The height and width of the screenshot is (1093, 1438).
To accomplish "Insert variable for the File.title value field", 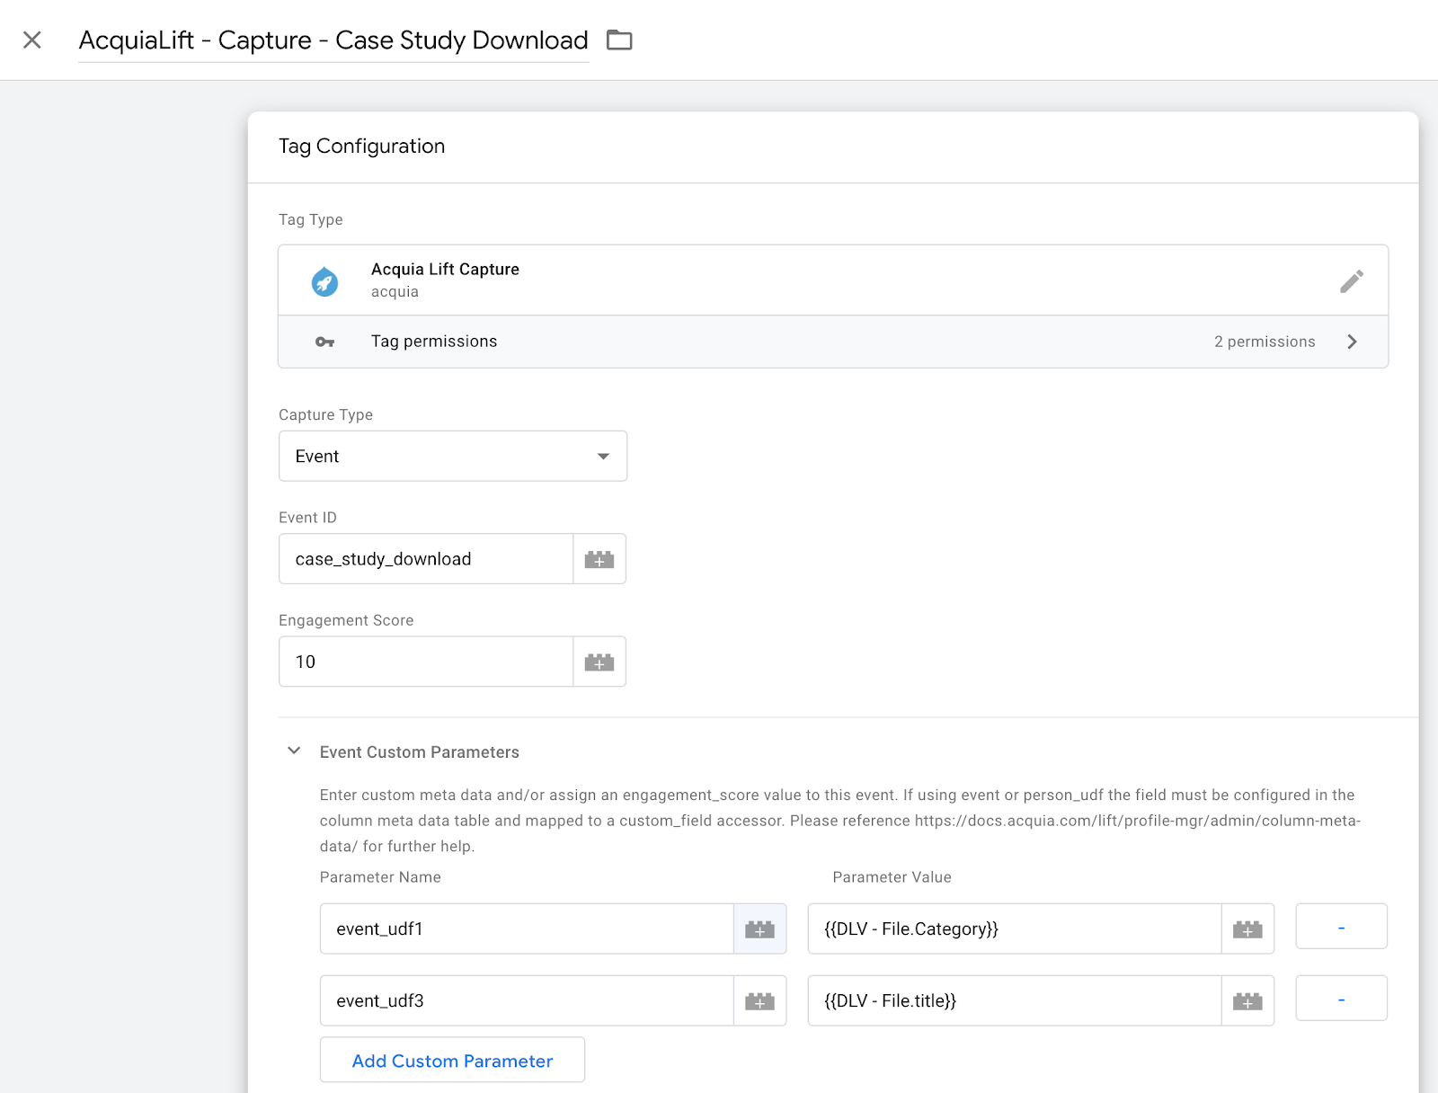I will pyautogui.click(x=1247, y=1000).
